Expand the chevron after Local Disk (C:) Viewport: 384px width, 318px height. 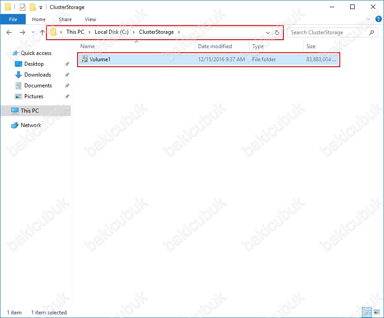(x=134, y=32)
